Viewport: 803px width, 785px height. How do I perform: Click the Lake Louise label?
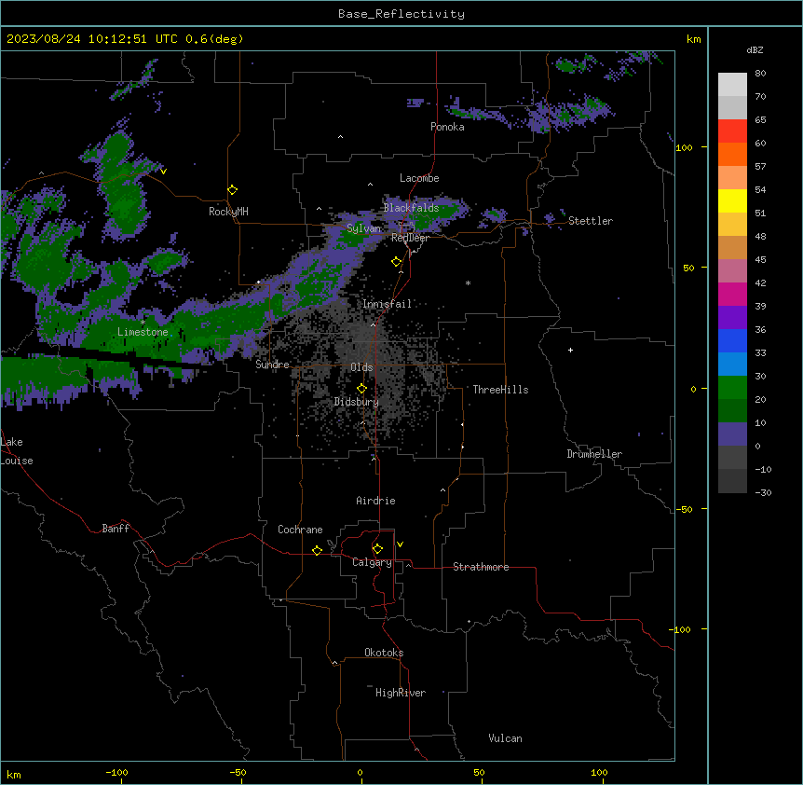[17, 451]
